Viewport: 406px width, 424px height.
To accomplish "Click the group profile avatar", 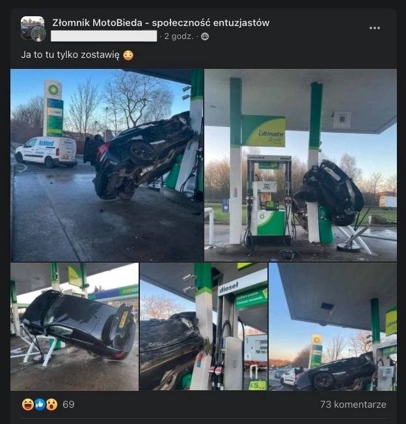I will pyautogui.click(x=33, y=28).
